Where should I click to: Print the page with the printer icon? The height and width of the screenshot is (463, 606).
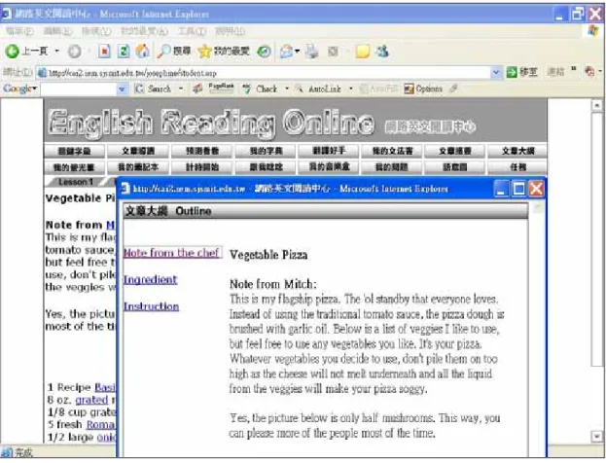point(312,51)
